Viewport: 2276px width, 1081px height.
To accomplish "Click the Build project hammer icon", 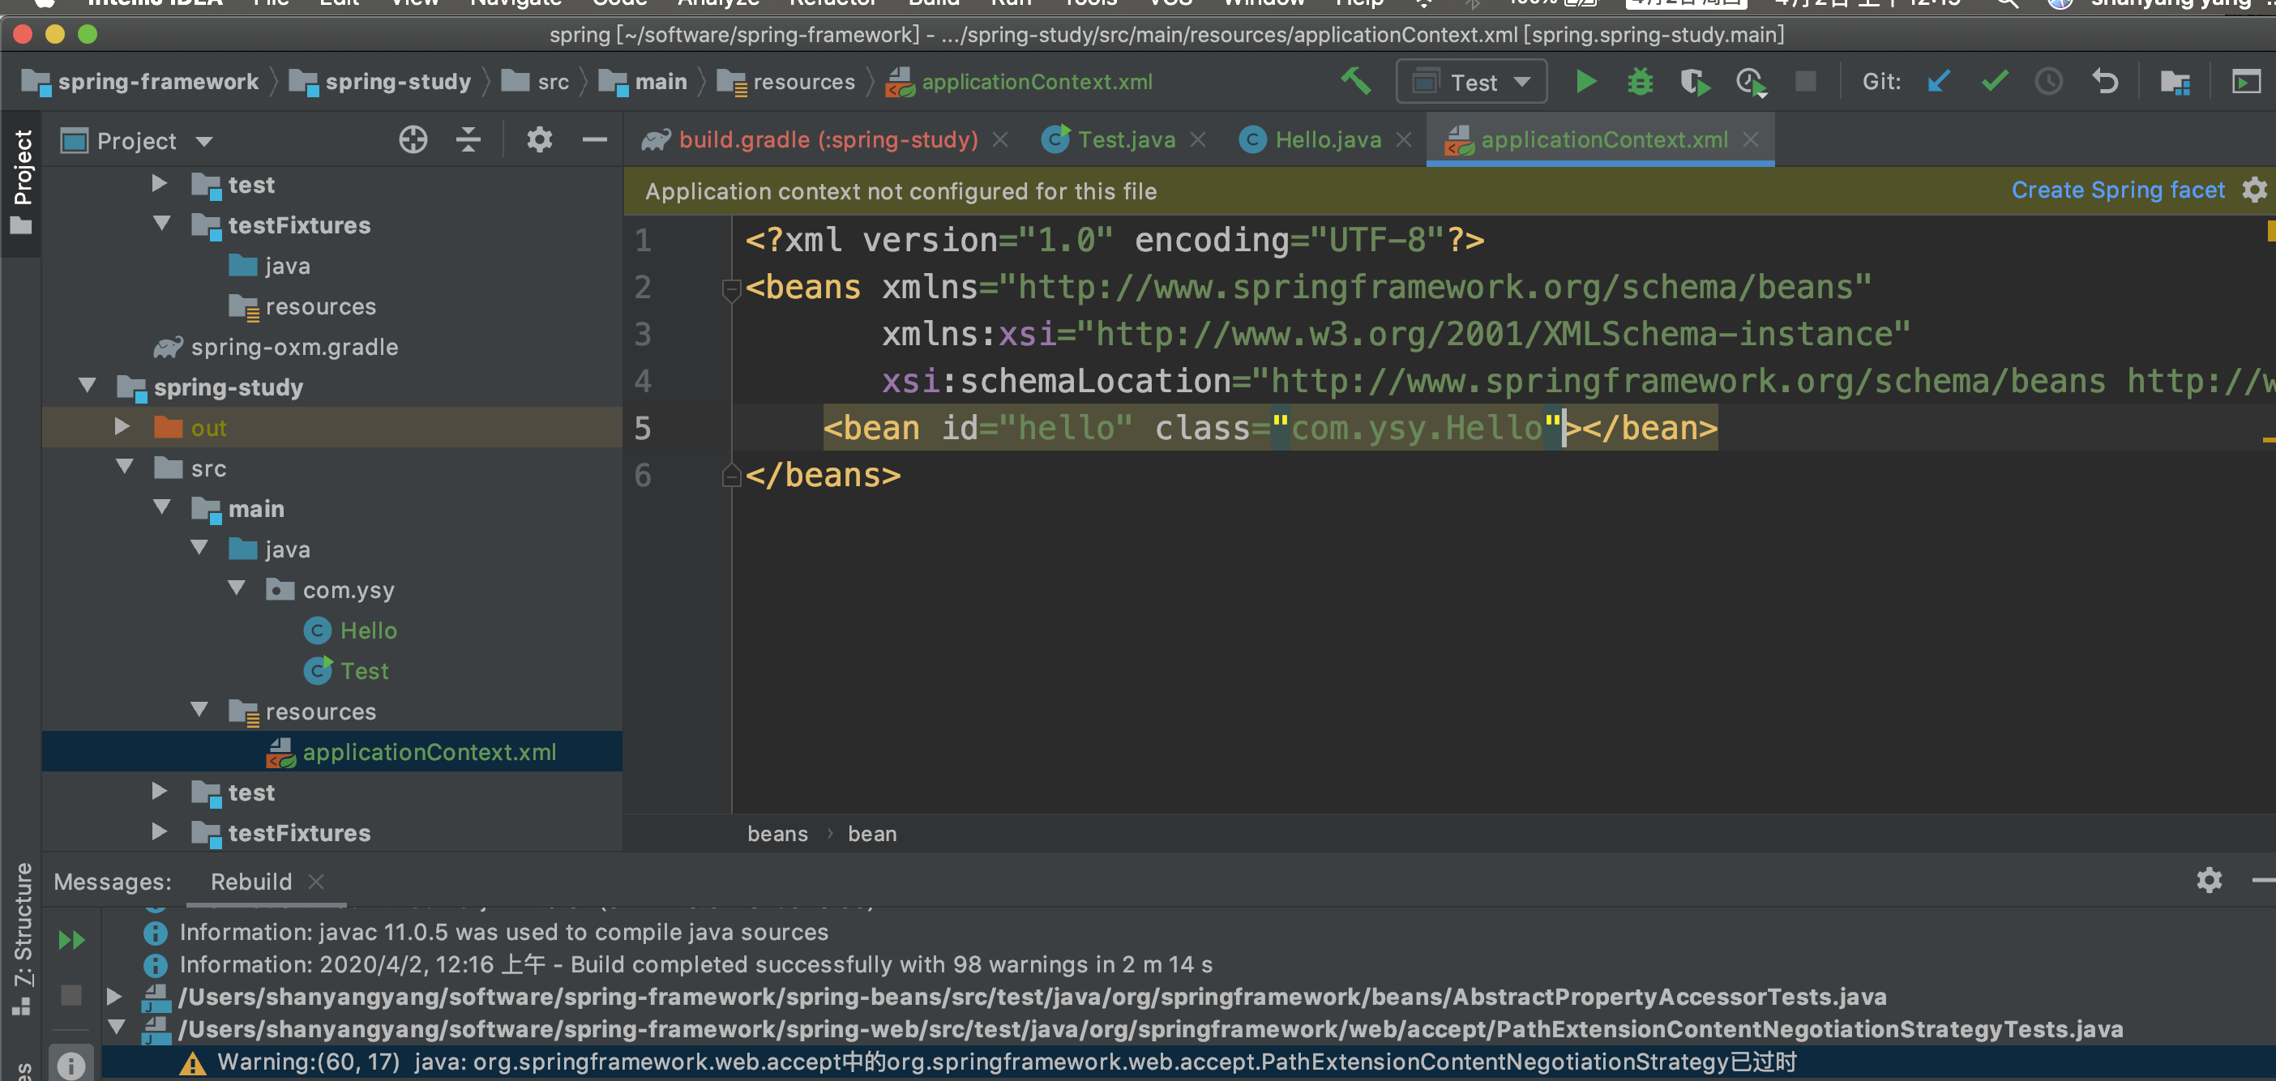I will [1355, 81].
